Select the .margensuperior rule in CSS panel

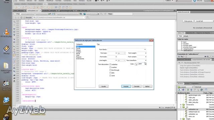[x=188, y=49]
